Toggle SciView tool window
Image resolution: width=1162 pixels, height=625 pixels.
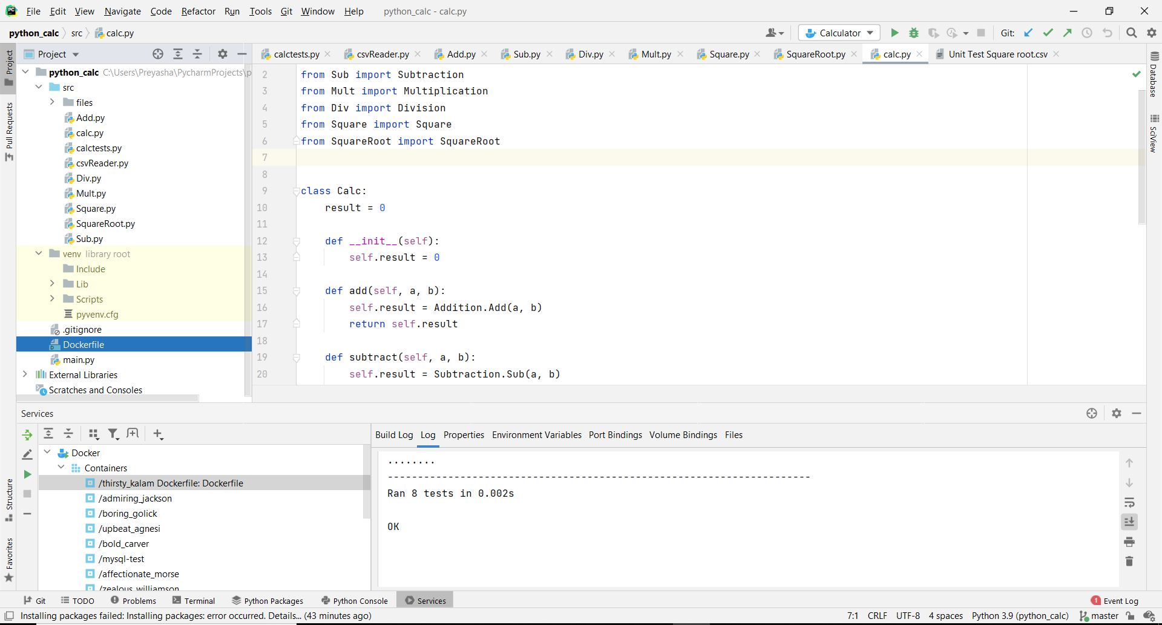1154,134
